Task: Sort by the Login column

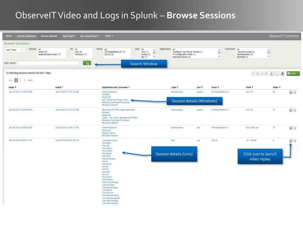Action: [175, 87]
